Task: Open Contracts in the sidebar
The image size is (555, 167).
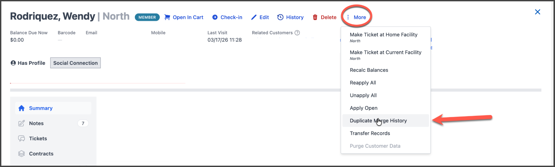Action: (x=41, y=154)
